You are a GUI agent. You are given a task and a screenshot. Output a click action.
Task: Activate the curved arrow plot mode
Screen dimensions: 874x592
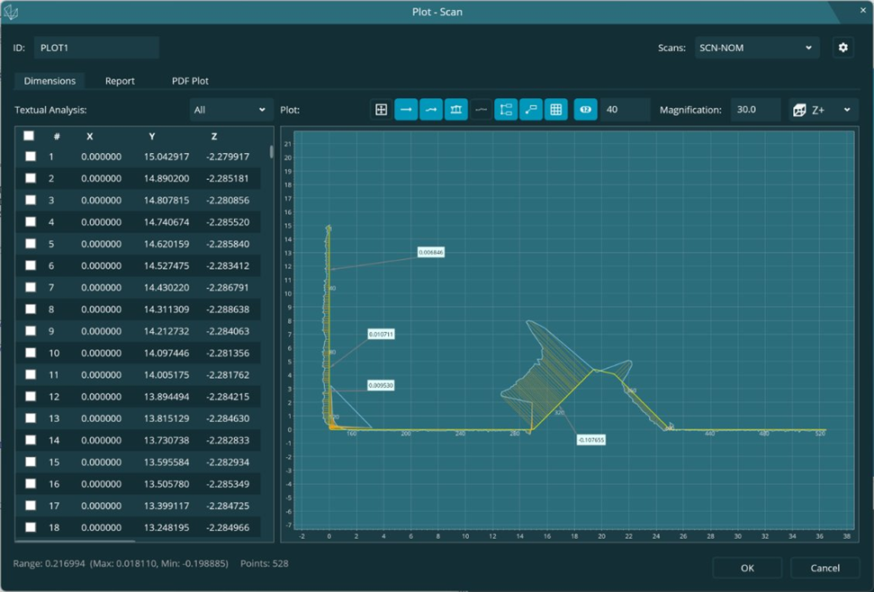pos(431,109)
